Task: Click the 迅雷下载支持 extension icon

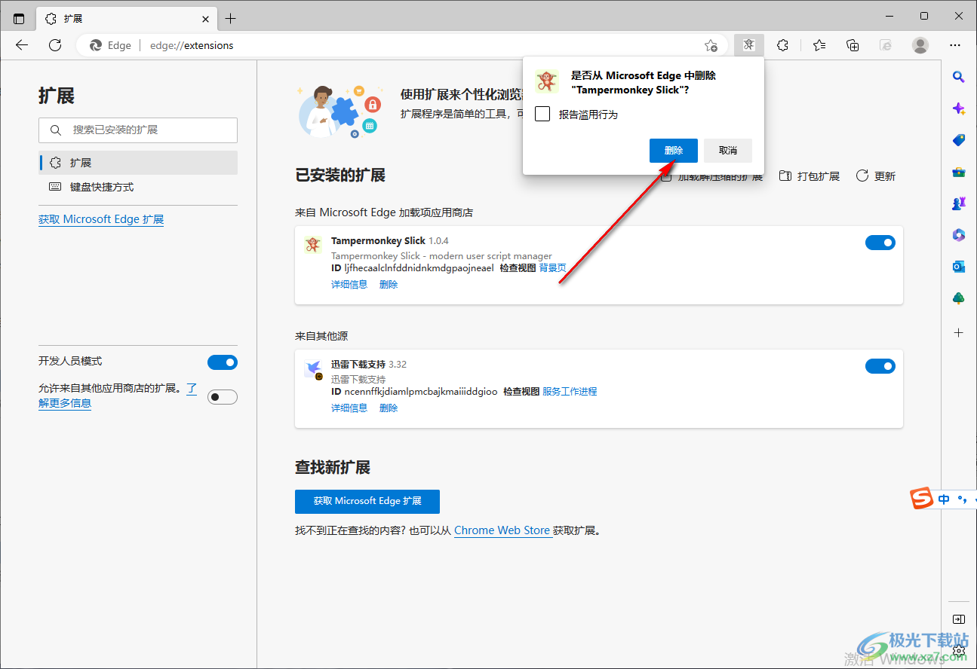Action: pos(314,369)
